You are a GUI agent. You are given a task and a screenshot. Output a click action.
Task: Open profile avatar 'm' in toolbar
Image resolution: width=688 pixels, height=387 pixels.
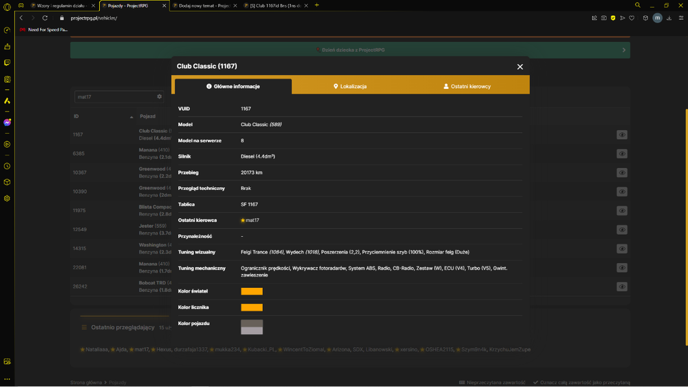657,18
